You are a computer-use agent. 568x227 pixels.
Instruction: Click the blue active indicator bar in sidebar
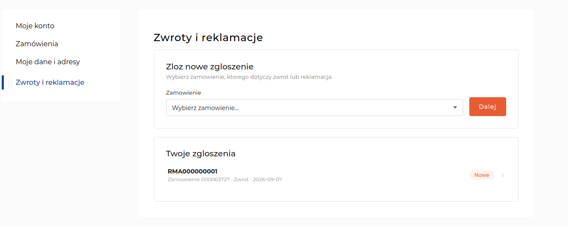(3, 82)
